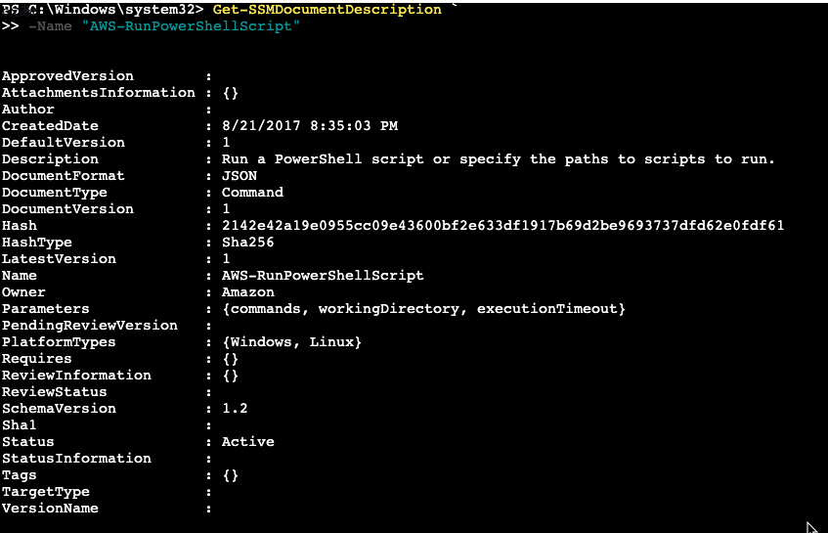The width and height of the screenshot is (828, 533).
Task: Click the PS C:\Windows\system32 prompt
Action: tap(103, 10)
